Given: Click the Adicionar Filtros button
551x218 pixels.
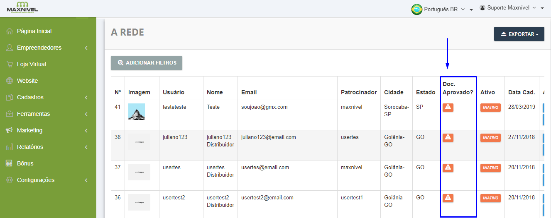Looking at the screenshot, I should [147, 63].
